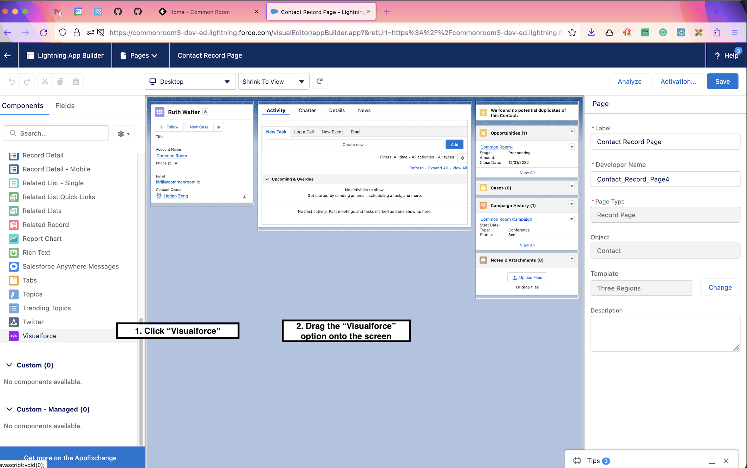The height and width of the screenshot is (468, 747).
Task: Refresh the canvas preview
Action: 319,82
